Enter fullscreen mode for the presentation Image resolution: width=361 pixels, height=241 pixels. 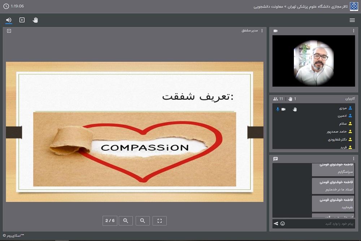pyautogui.click(x=160, y=221)
